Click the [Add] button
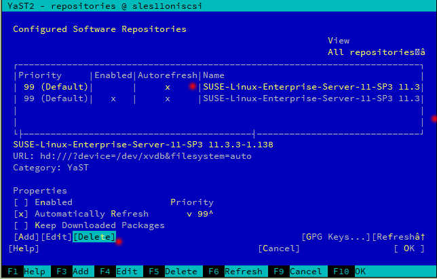 (x=26, y=237)
